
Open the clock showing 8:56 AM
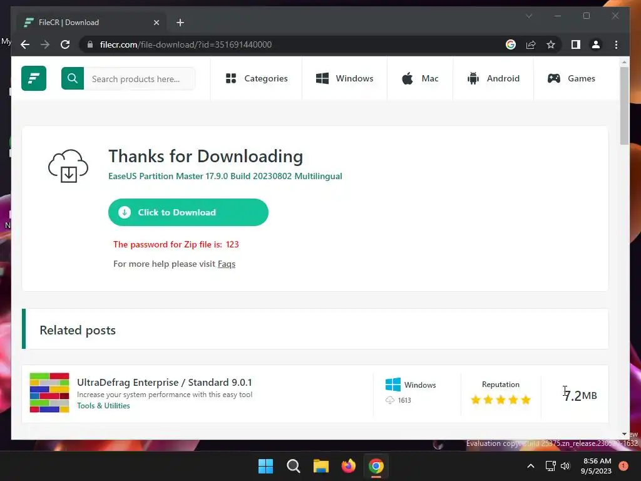point(597,466)
